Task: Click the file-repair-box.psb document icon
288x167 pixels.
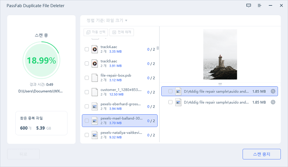Action: pos(95,78)
